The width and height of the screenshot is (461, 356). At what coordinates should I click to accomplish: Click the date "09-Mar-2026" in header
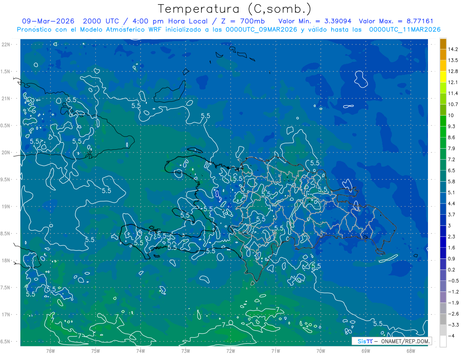pos(48,21)
